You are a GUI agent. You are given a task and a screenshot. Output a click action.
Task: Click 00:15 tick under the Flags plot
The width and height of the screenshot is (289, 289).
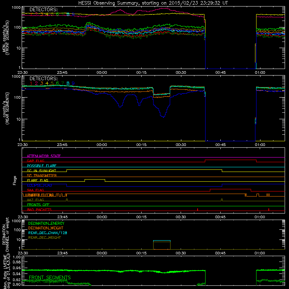tap(141, 217)
